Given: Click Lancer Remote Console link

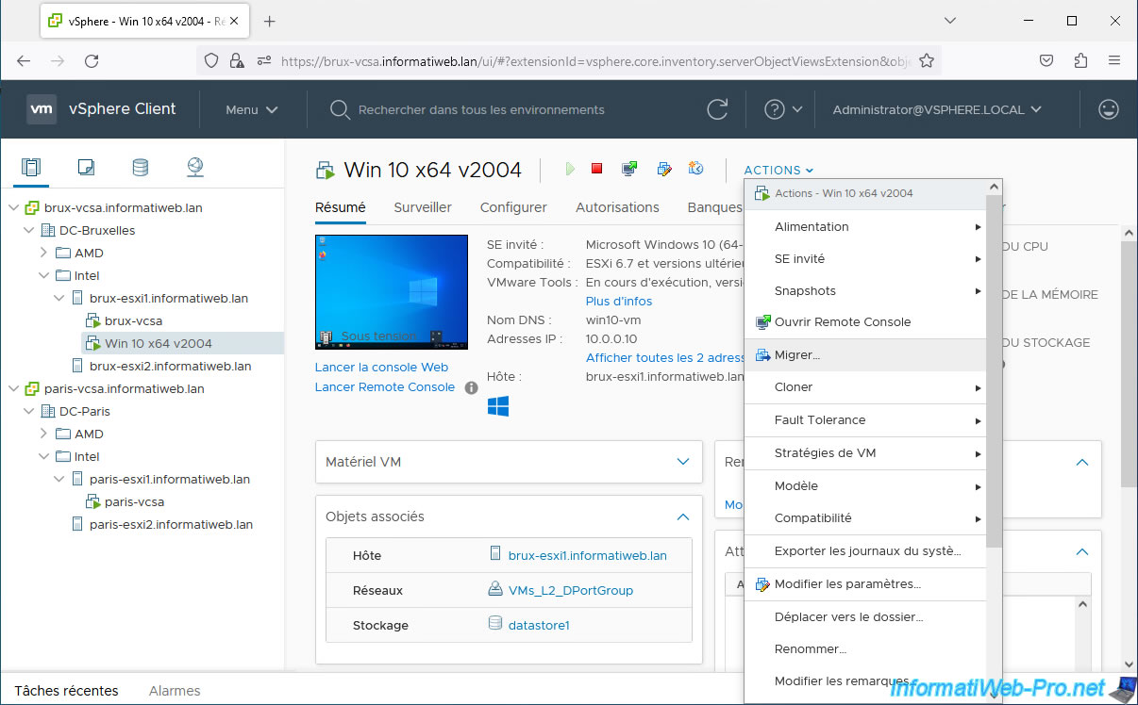Looking at the screenshot, I should (x=385, y=387).
